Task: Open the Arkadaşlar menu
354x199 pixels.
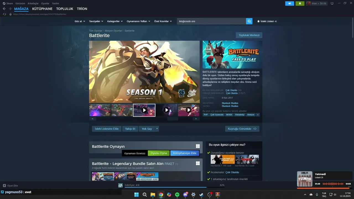Action: pos(33,3)
